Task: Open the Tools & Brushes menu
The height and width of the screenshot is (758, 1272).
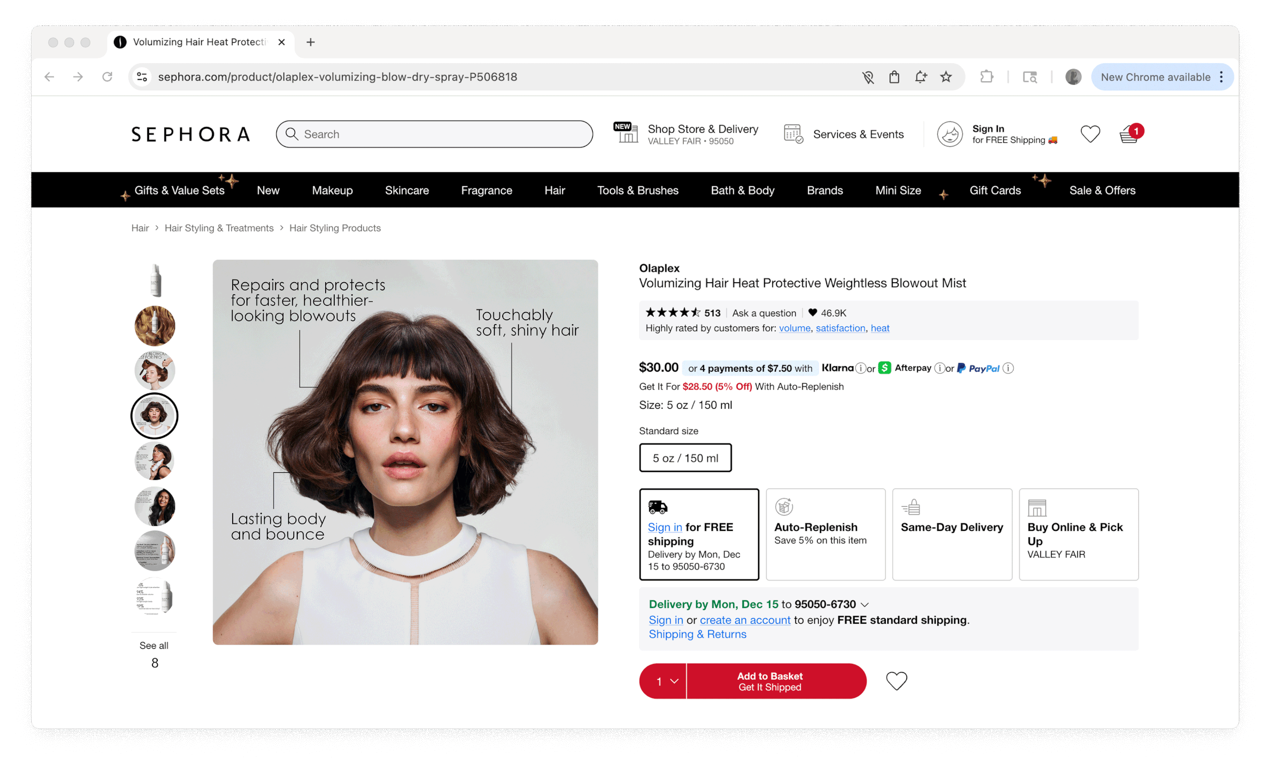Action: [638, 191]
